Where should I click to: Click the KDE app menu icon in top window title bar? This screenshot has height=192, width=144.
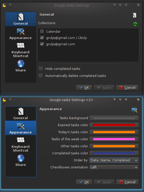(5, 5)
